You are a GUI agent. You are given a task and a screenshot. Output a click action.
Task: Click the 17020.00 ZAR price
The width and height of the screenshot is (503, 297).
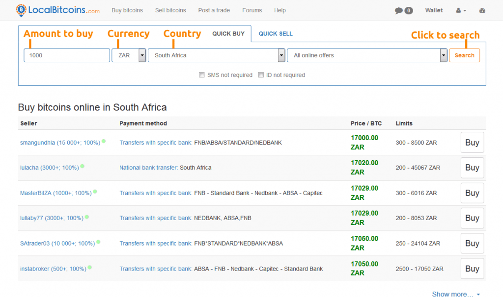pos(364,168)
